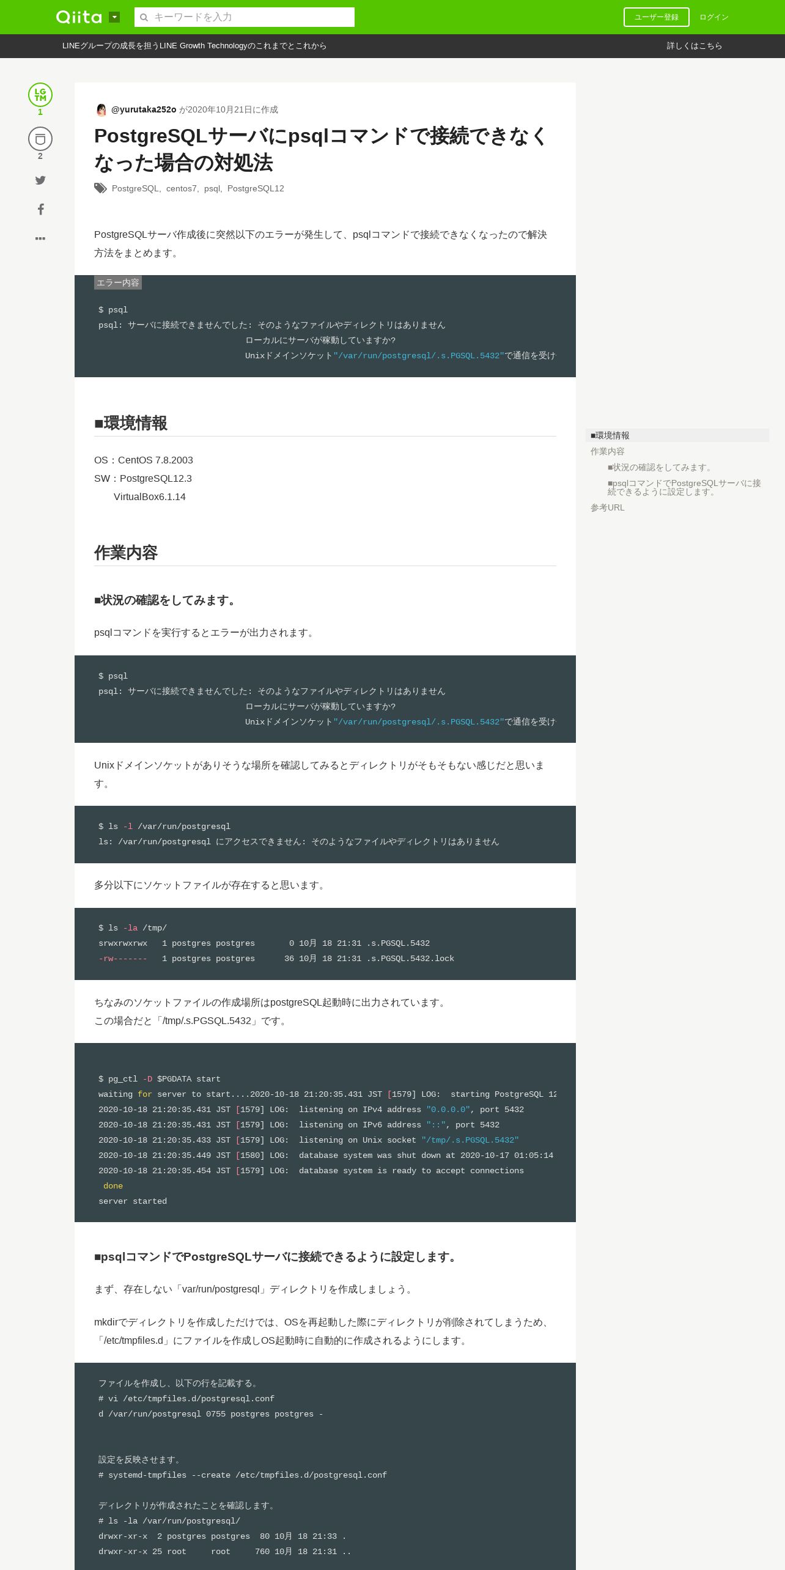Open the @yurutaka252o profile link
The width and height of the screenshot is (785, 1570).
point(144,109)
